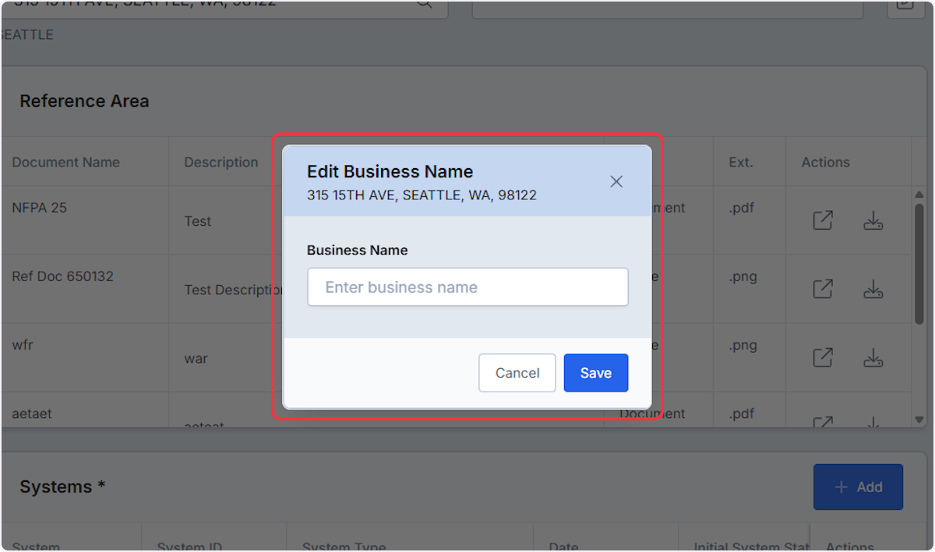This screenshot has height=552, width=935.
Task: Click the aetaet document name
Action: coord(32,413)
